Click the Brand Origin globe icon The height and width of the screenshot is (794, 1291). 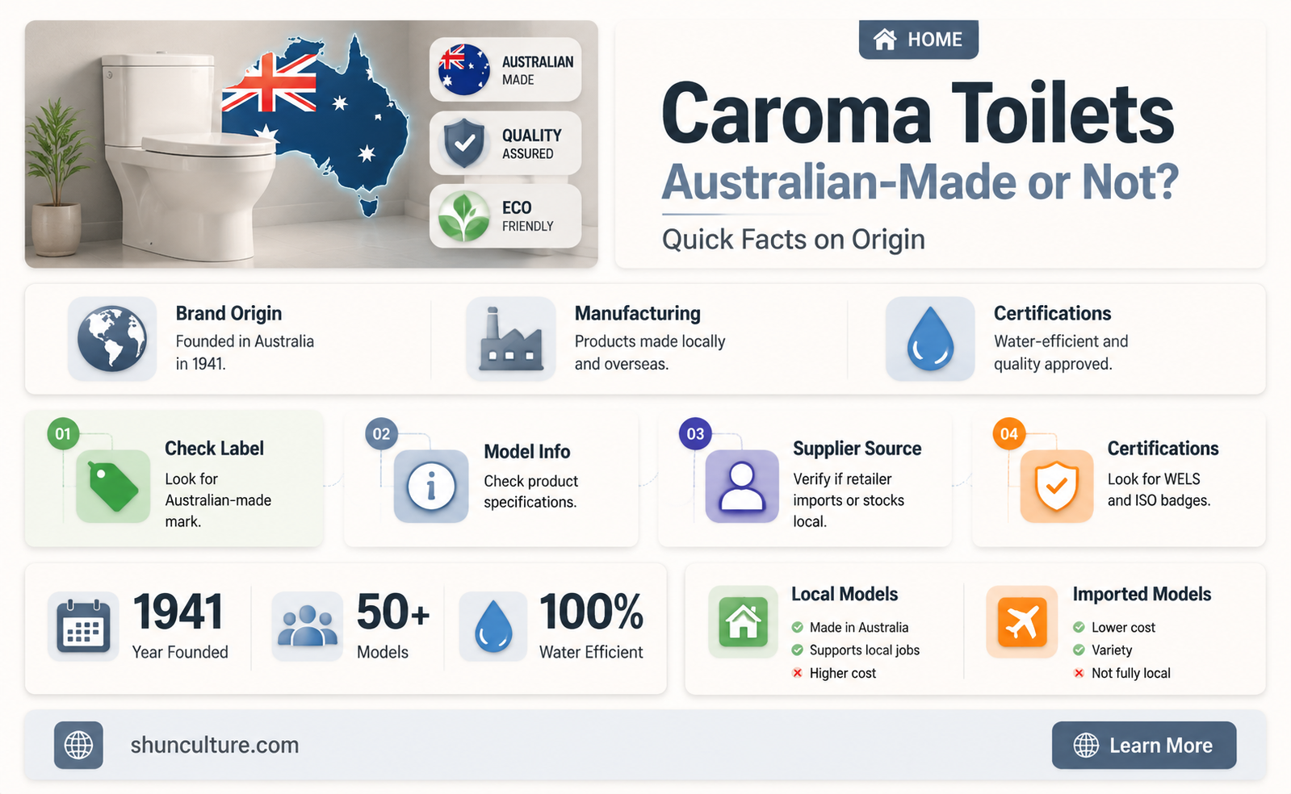click(112, 339)
